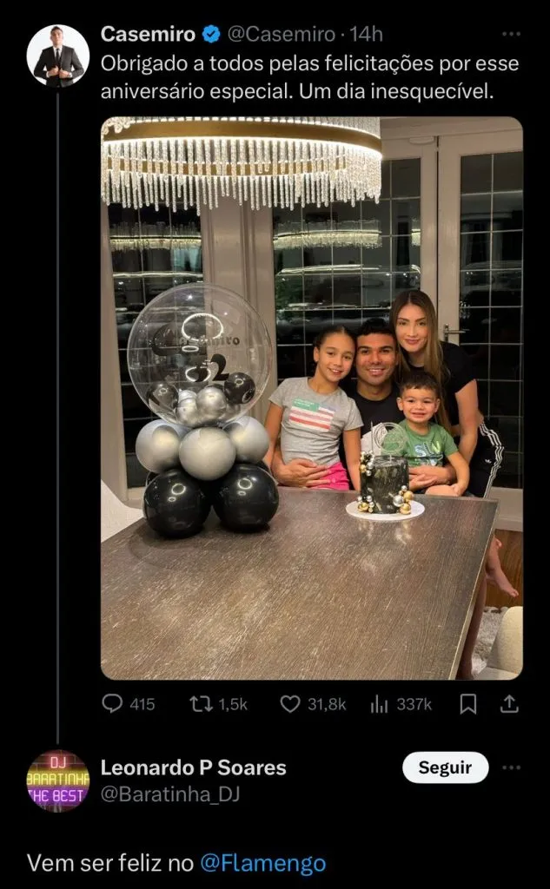Click the @Baratinha_DJ handle

[x=170, y=794]
